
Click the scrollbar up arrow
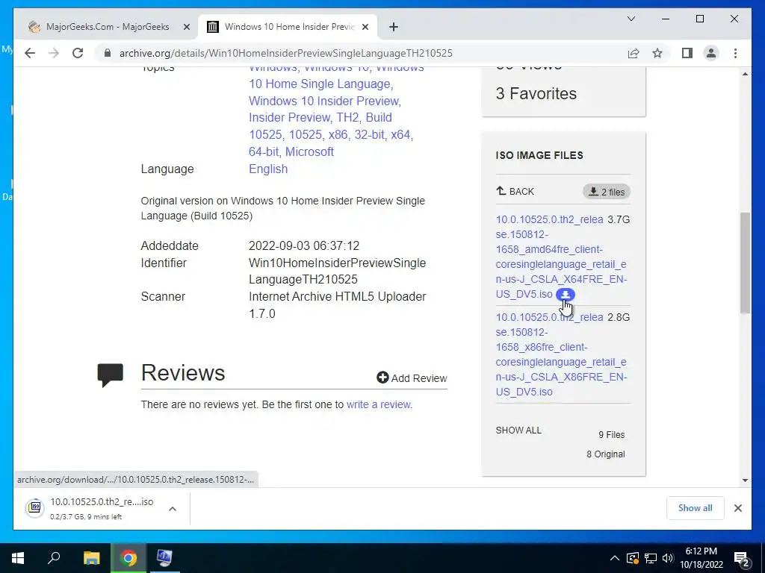745,74
